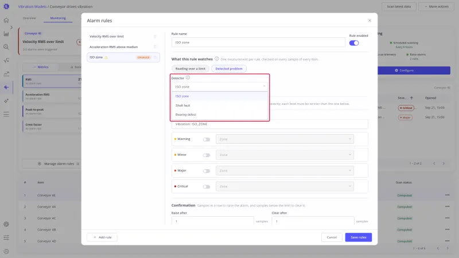The width and height of the screenshot is (459, 258).
Task: Choose Shaft fault in detector list
Action: click(220, 105)
